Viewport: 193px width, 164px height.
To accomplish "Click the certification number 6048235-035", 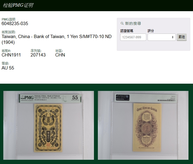I will click(x=15, y=24).
